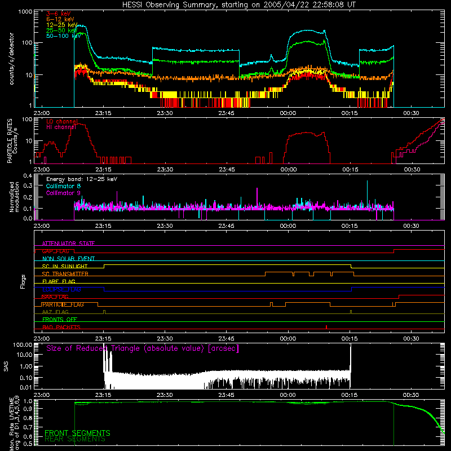The width and height of the screenshot is (451, 451).
Task: Select the 50-100 keV legend label
Action: (x=64, y=36)
